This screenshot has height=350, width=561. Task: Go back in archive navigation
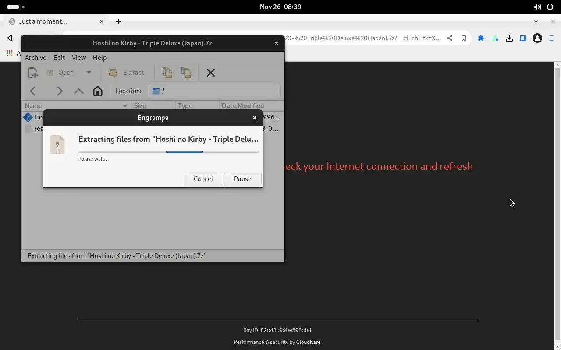click(x=32, y=91)
